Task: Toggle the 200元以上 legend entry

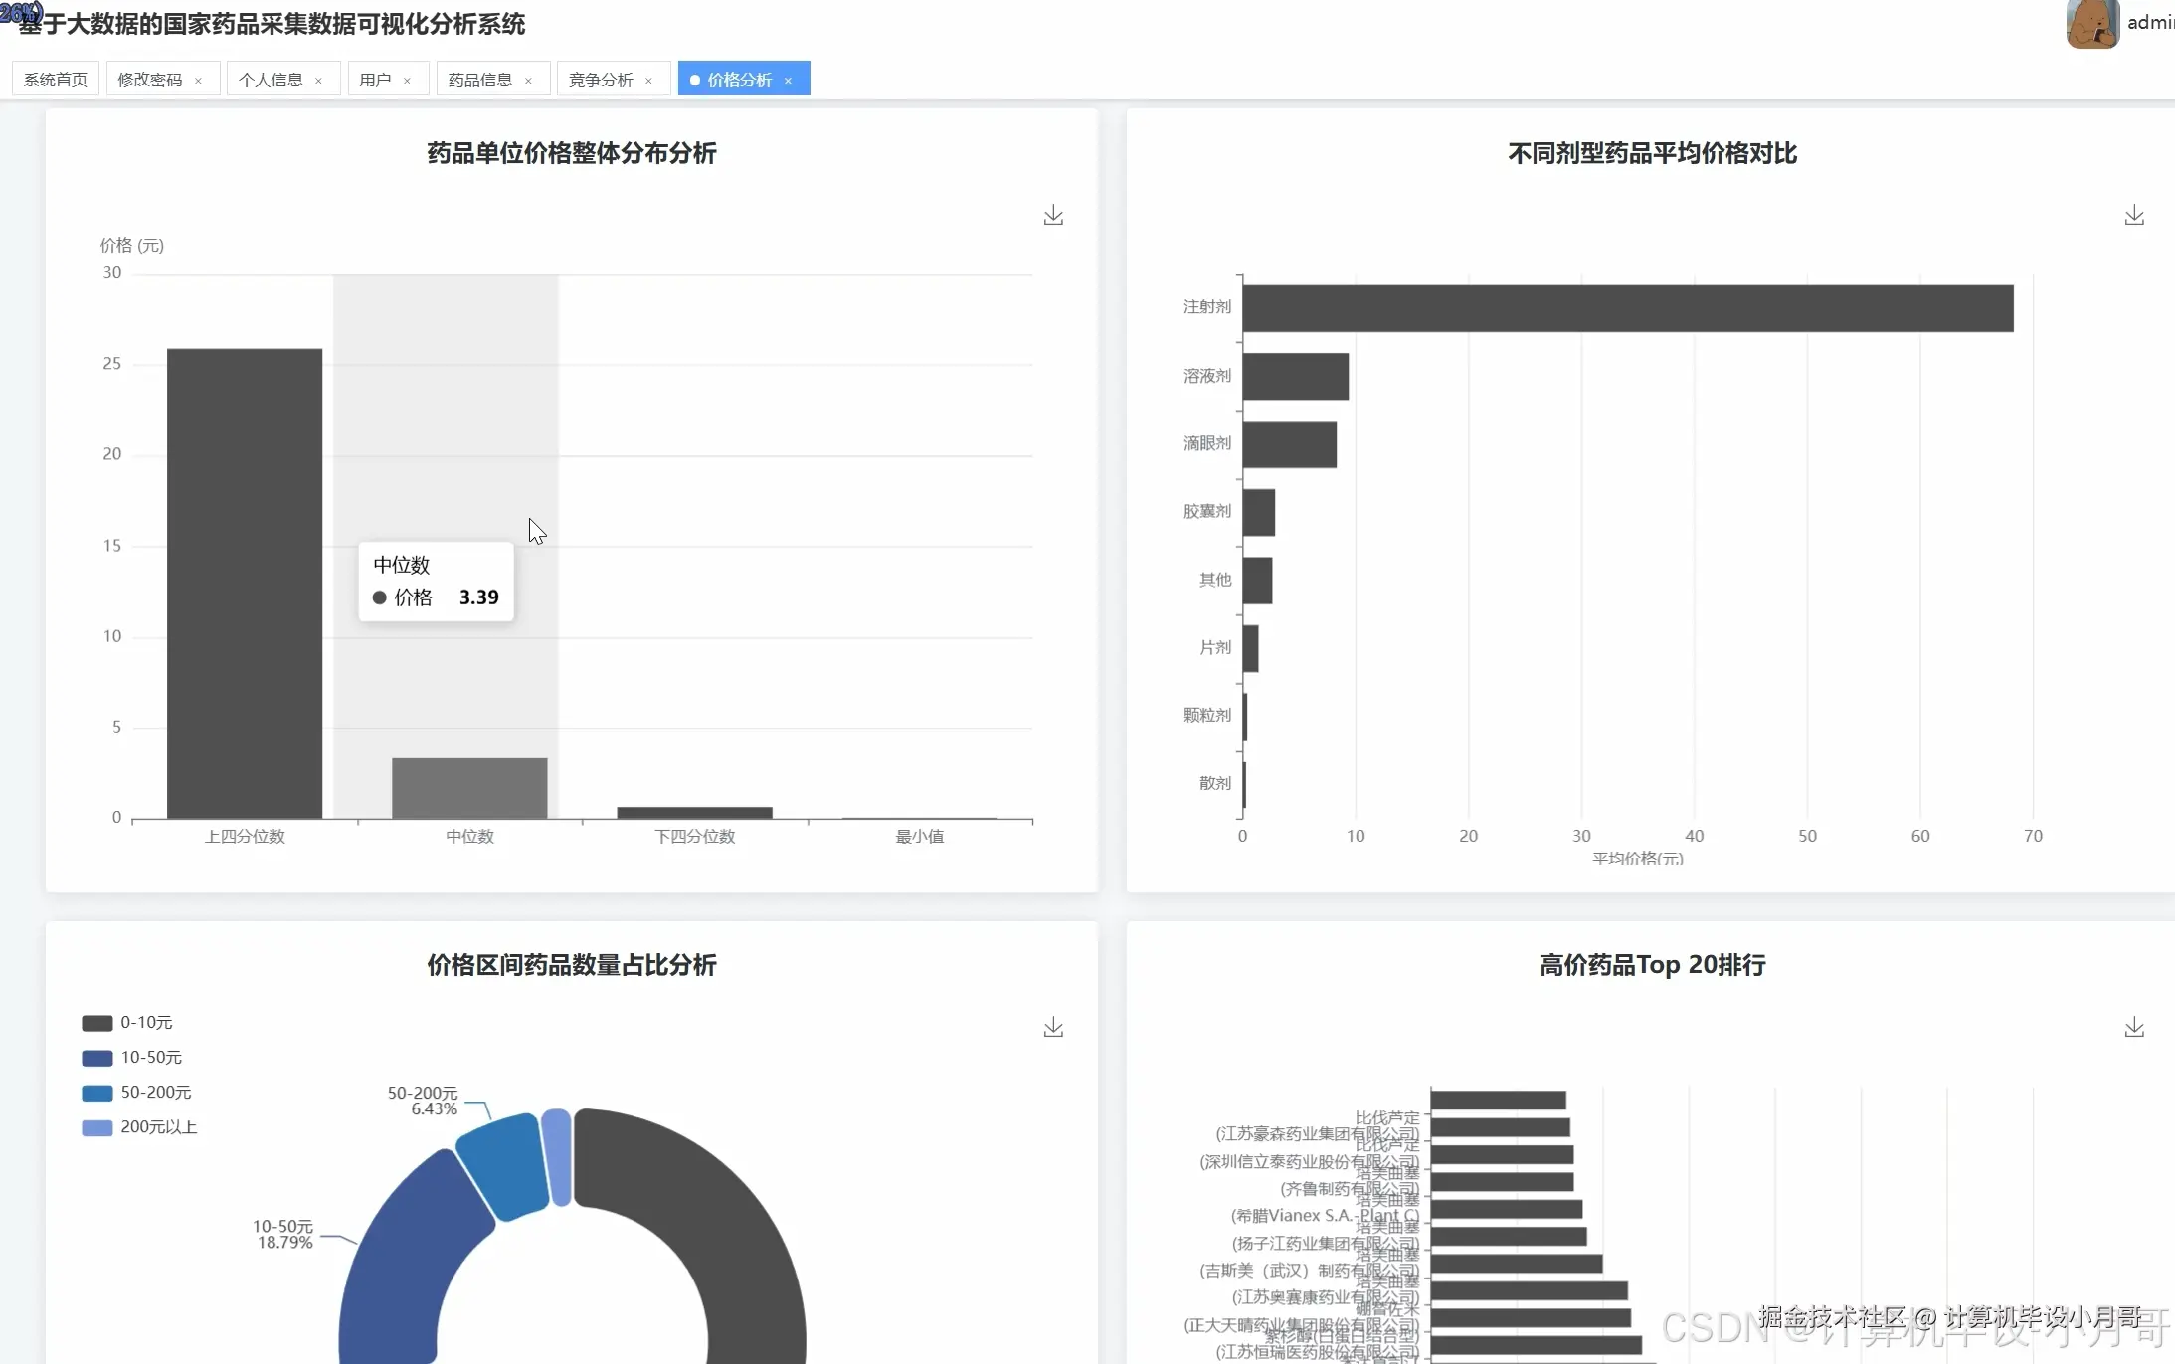Action: pyautogui.click(x=158, y=1127)
